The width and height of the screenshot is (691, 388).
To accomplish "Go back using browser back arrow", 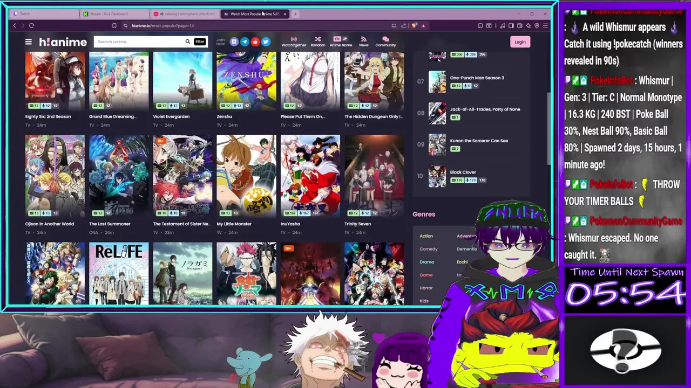I will (x=15, y=25).
